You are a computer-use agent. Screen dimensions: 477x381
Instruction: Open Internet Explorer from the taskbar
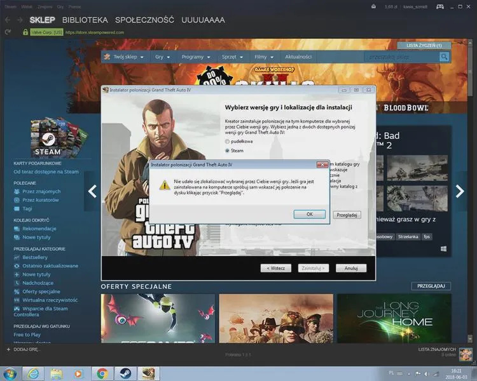click(x=33, y=373)
